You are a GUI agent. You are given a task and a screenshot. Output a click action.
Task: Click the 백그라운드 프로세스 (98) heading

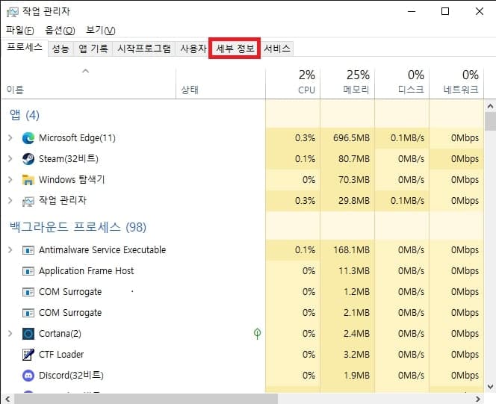[x=78, y=227]
